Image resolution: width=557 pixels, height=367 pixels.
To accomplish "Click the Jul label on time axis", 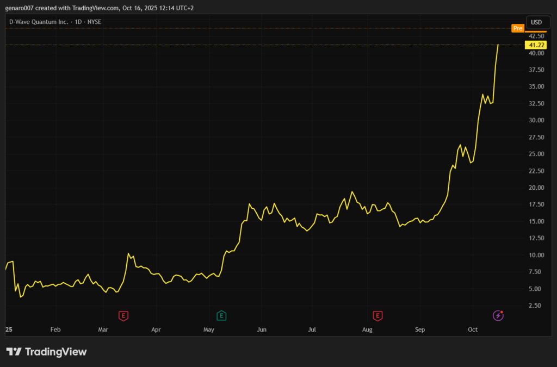I will tap(312, 329).
